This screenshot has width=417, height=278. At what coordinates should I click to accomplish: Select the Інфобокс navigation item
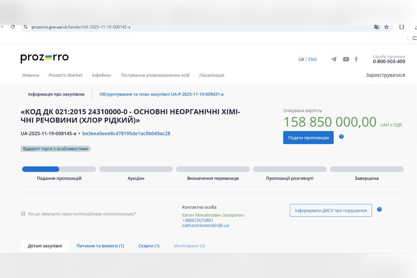coord(101,75)
